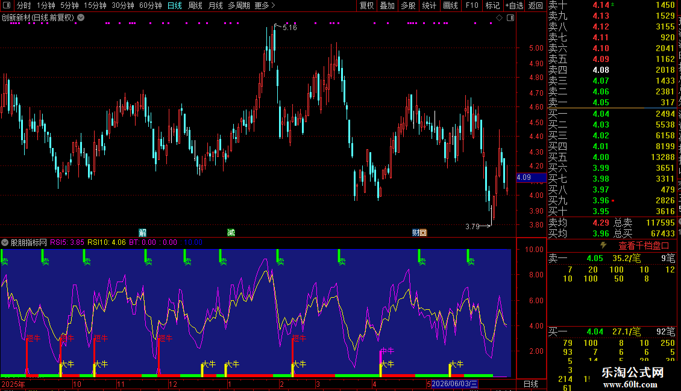Image resolution: width=681 pixels, height=391 pixels.
Task: Add stock via +自选
Action: click(x=514, y=5)
